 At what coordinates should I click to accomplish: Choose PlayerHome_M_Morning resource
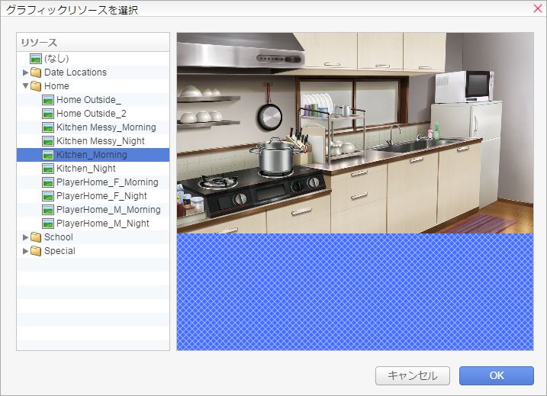(108, 210)
